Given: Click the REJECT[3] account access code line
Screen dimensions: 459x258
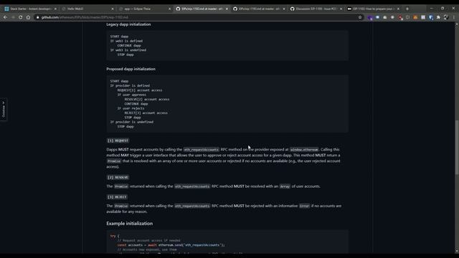Looking at the screenshot, I should click(x=146, y=113).
